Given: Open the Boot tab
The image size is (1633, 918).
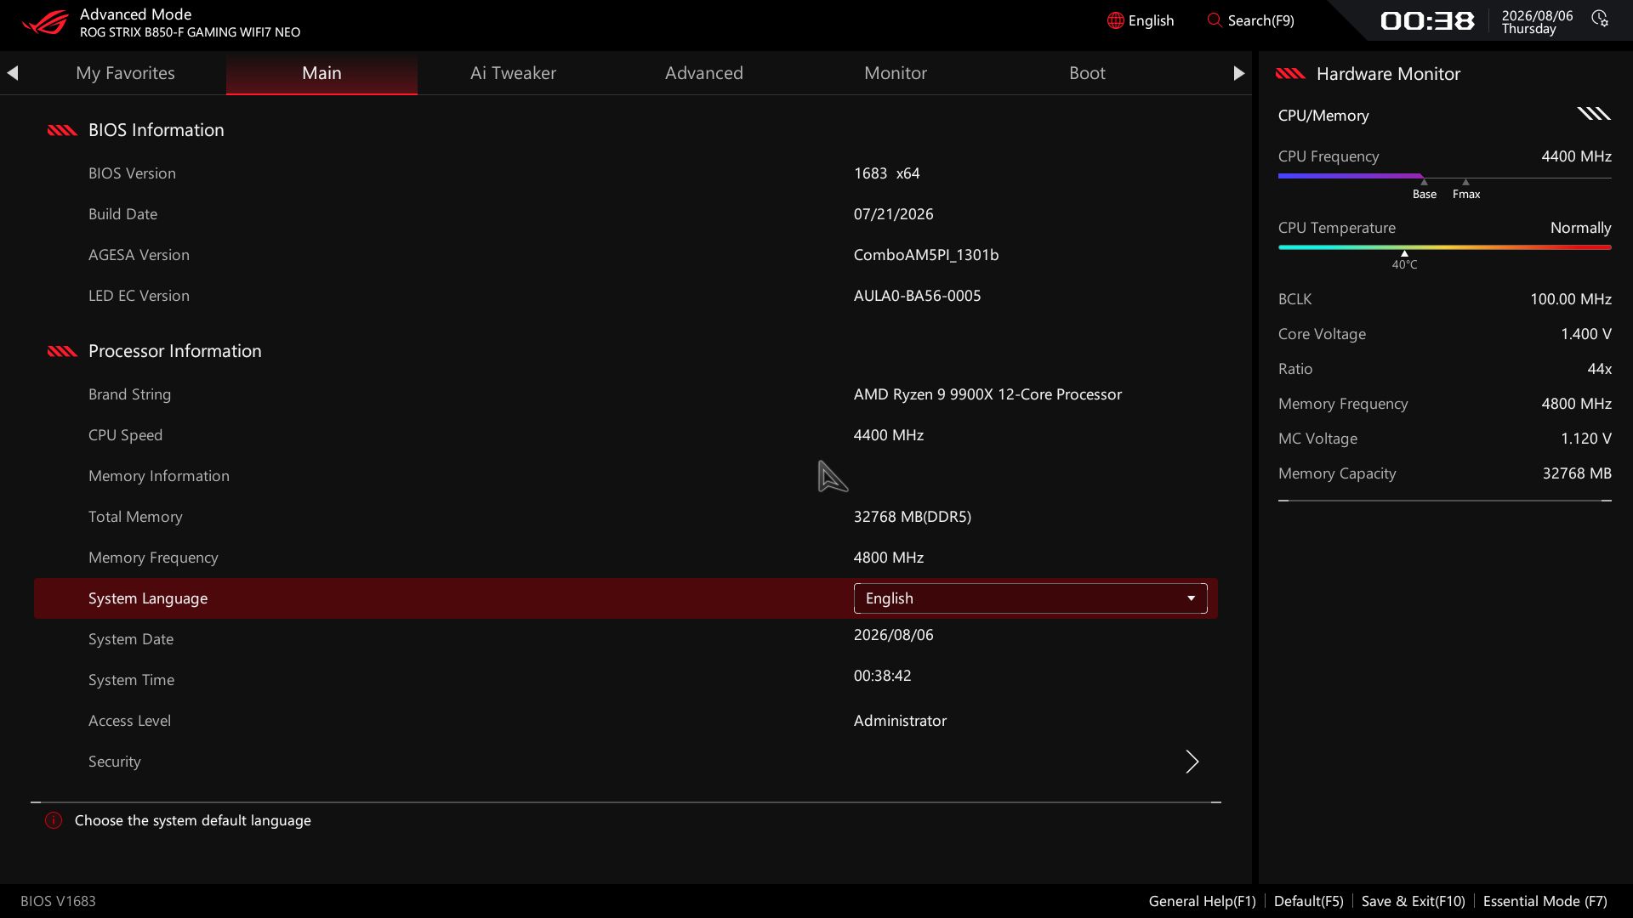Looking at the screenshot, I should point(1087,73).
